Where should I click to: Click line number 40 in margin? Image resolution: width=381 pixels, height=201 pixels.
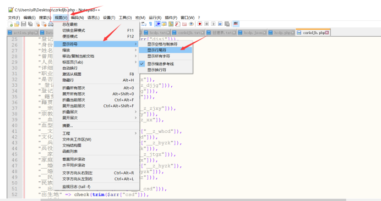(x=14, y=126)
